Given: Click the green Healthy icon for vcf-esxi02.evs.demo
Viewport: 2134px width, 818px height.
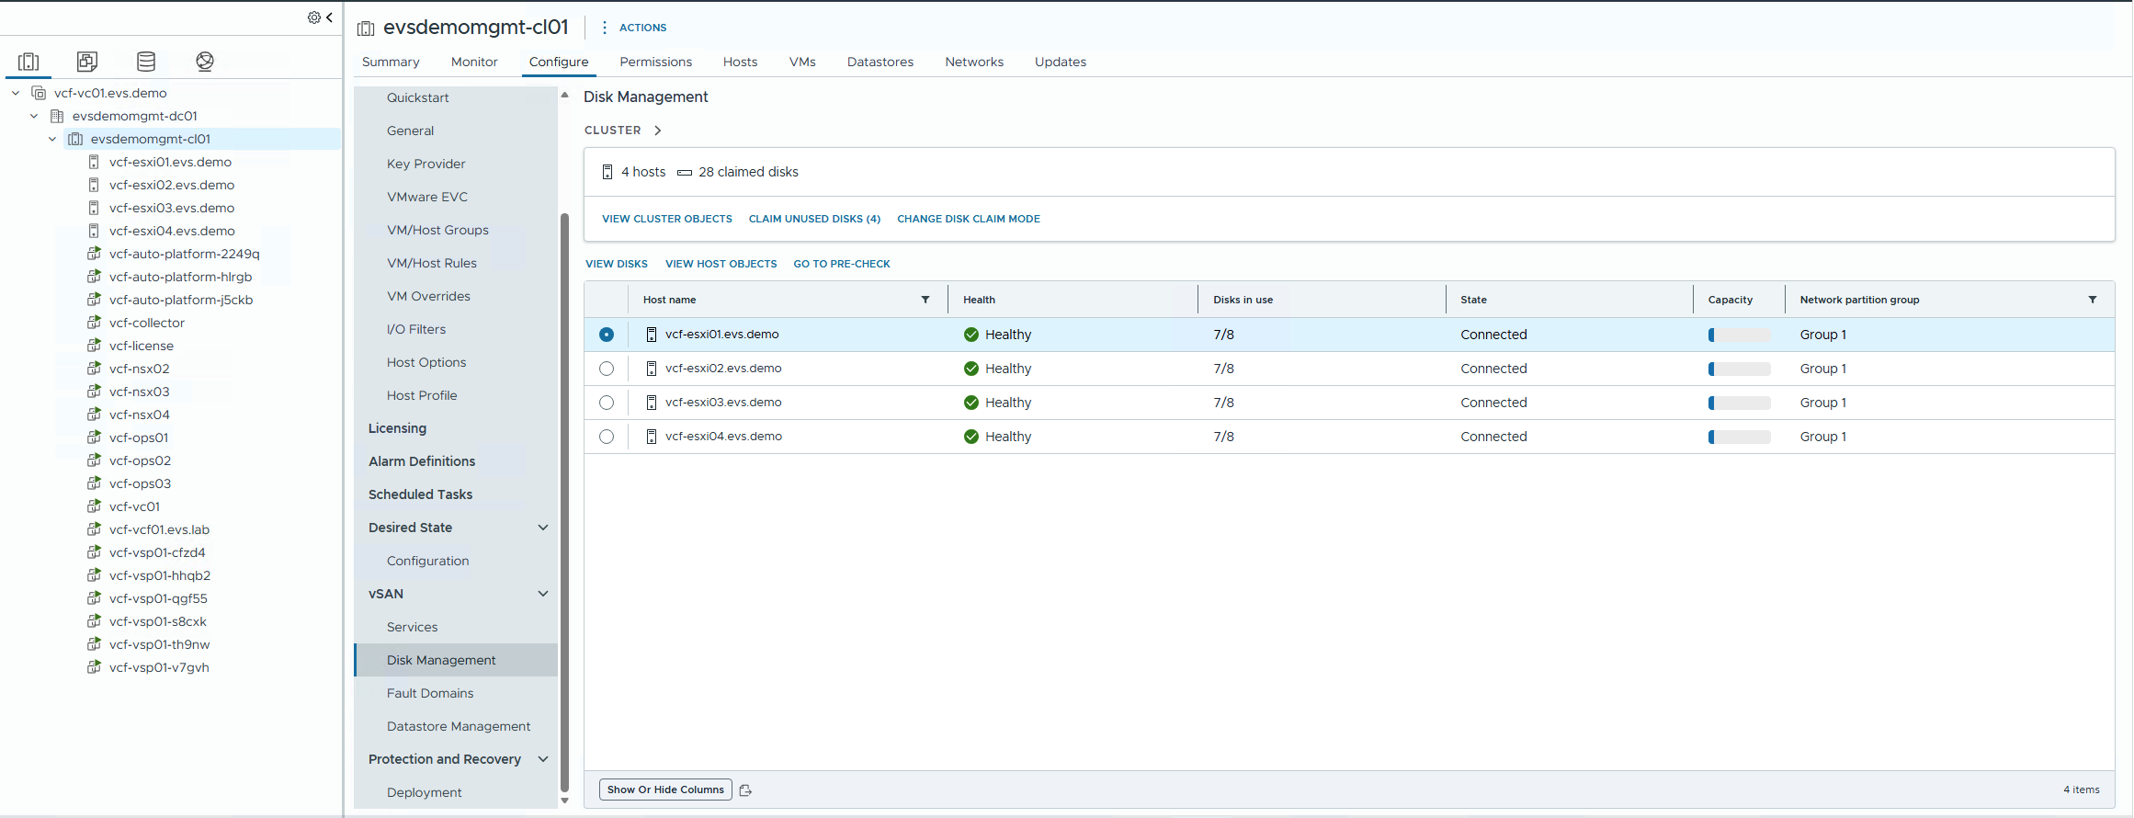Looking at the screenshot, I should (971, 369).
